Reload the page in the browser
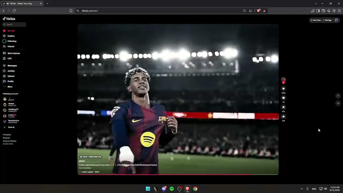The width and height of the screenshot is (343, 193). click(x=14, y=11)
